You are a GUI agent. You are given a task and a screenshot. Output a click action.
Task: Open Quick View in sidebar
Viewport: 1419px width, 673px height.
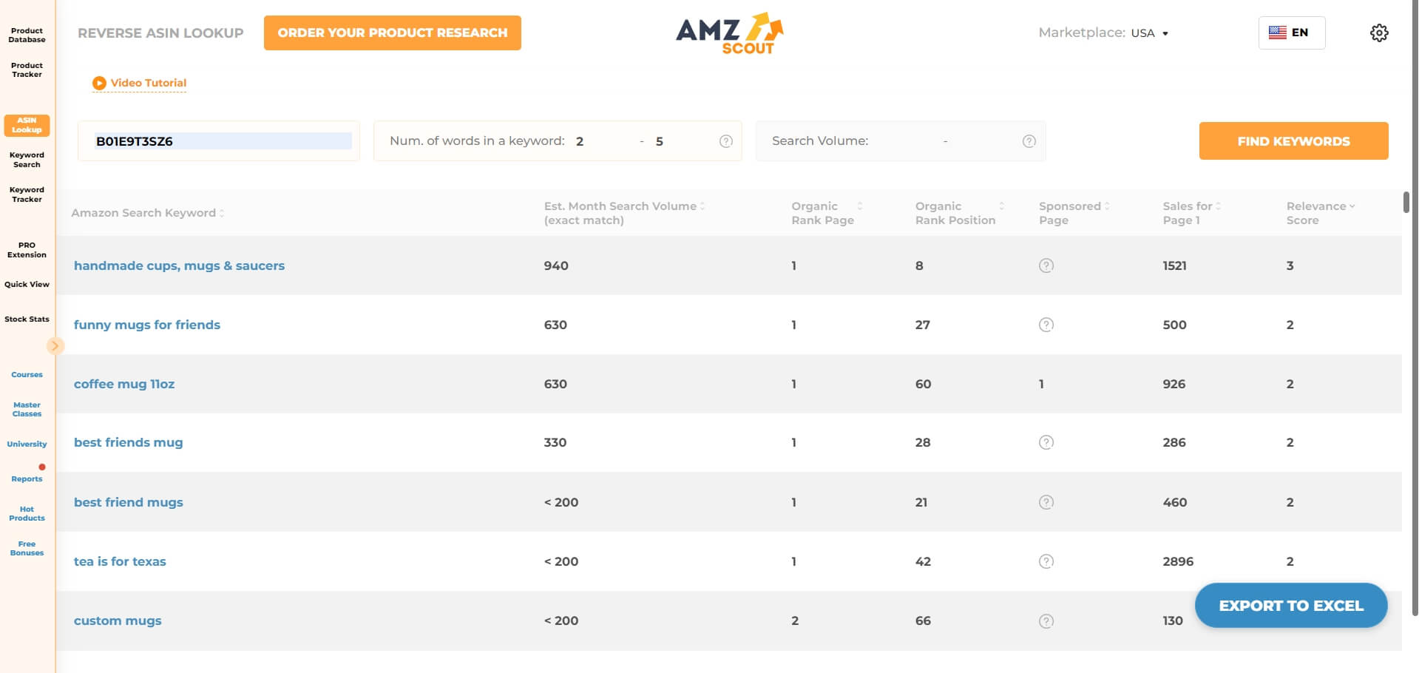click(x=27, y=284)
